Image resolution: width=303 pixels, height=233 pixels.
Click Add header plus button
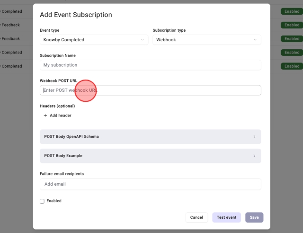click(58, 116)
